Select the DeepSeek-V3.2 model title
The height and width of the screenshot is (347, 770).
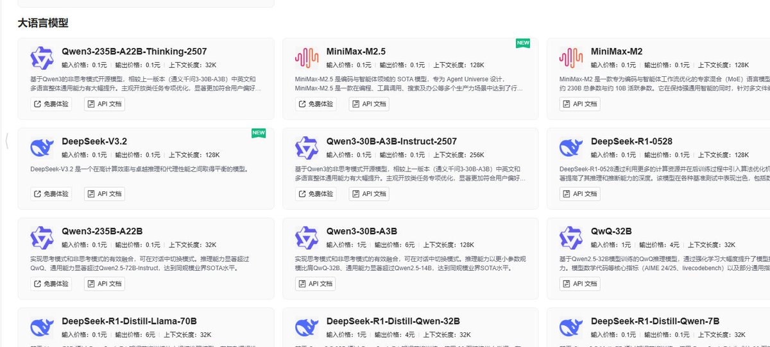[x=94, y=141]
